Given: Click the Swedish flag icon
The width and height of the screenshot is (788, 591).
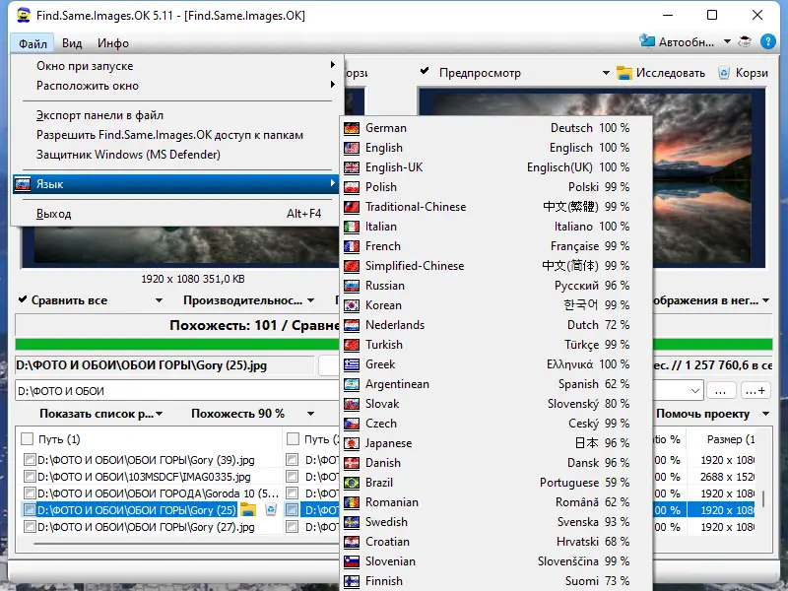Looking at the screenshot, I should 352,522.
